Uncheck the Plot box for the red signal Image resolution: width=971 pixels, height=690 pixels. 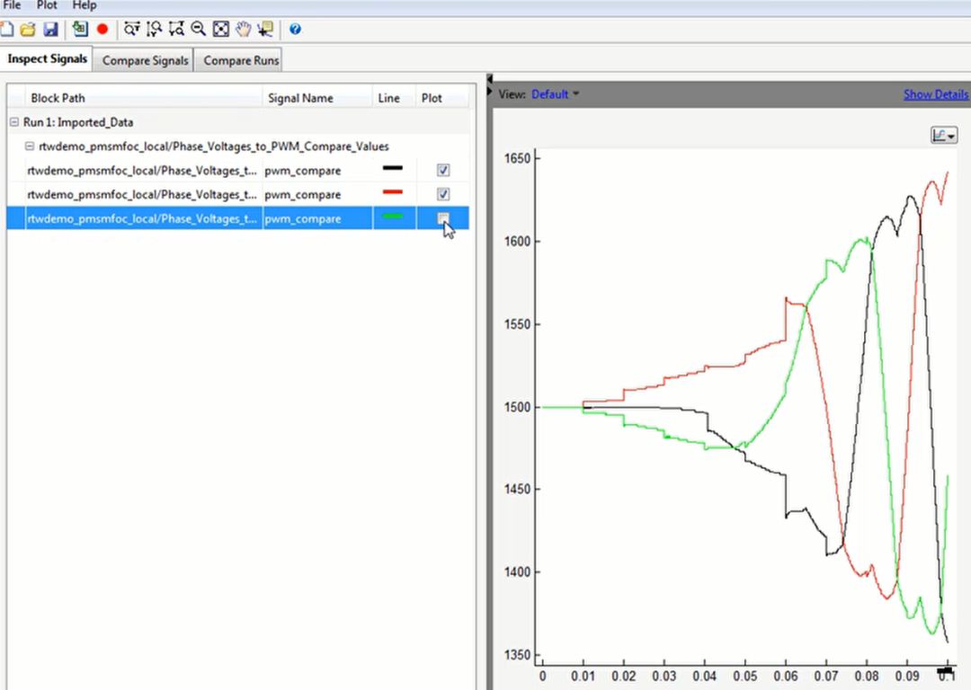[443, 195]
